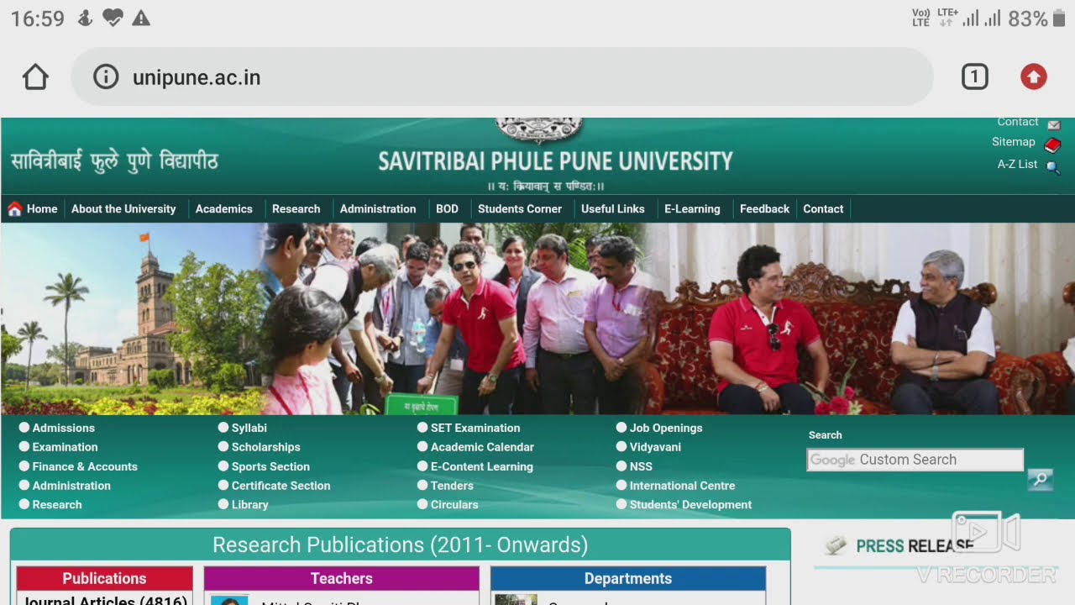Open the Scholarships link

point(266,447)
